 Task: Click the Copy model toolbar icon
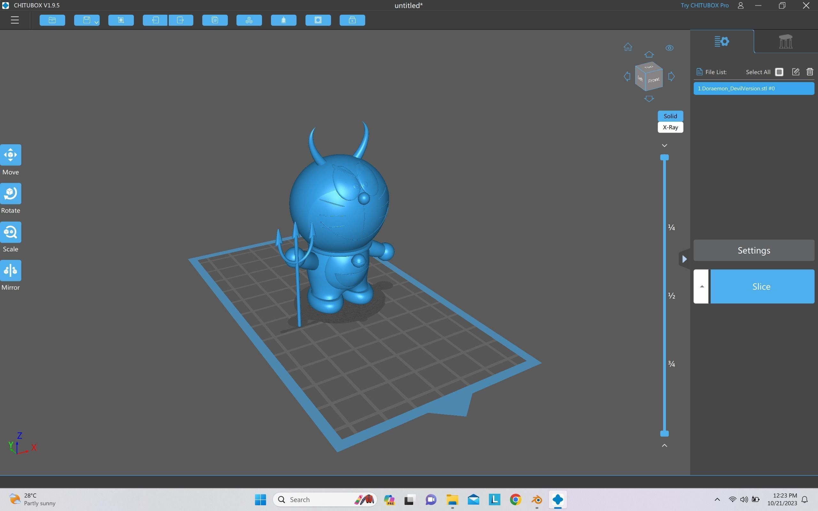(215, 20)
